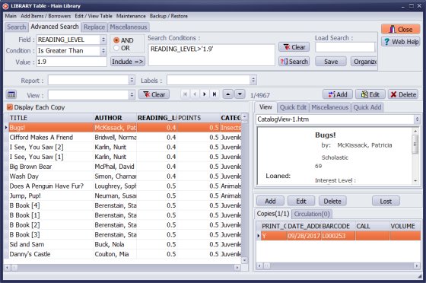Click the move down arrow button
Viewport: 426px width, 283px height.
tap(240, 94)
